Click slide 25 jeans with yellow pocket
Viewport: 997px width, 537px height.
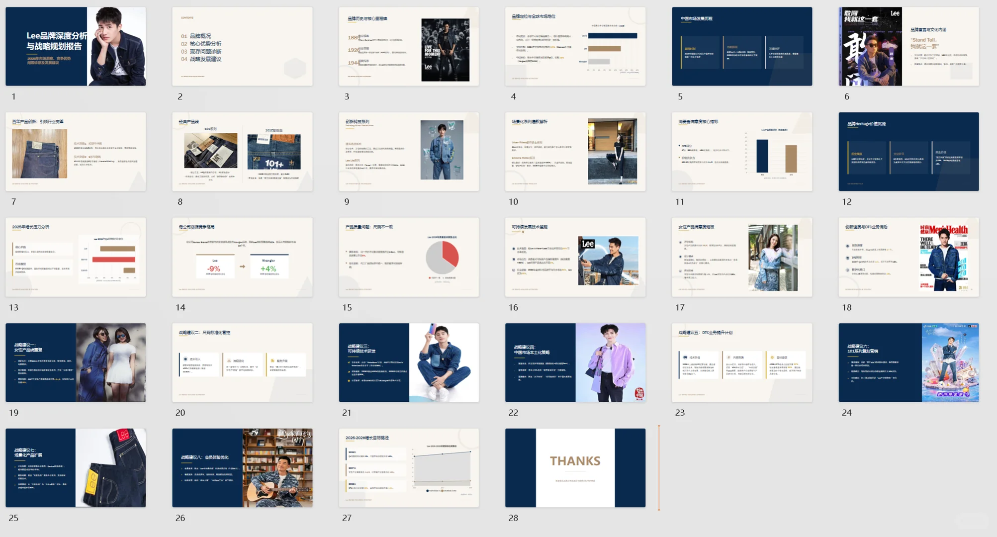(76, 468)
